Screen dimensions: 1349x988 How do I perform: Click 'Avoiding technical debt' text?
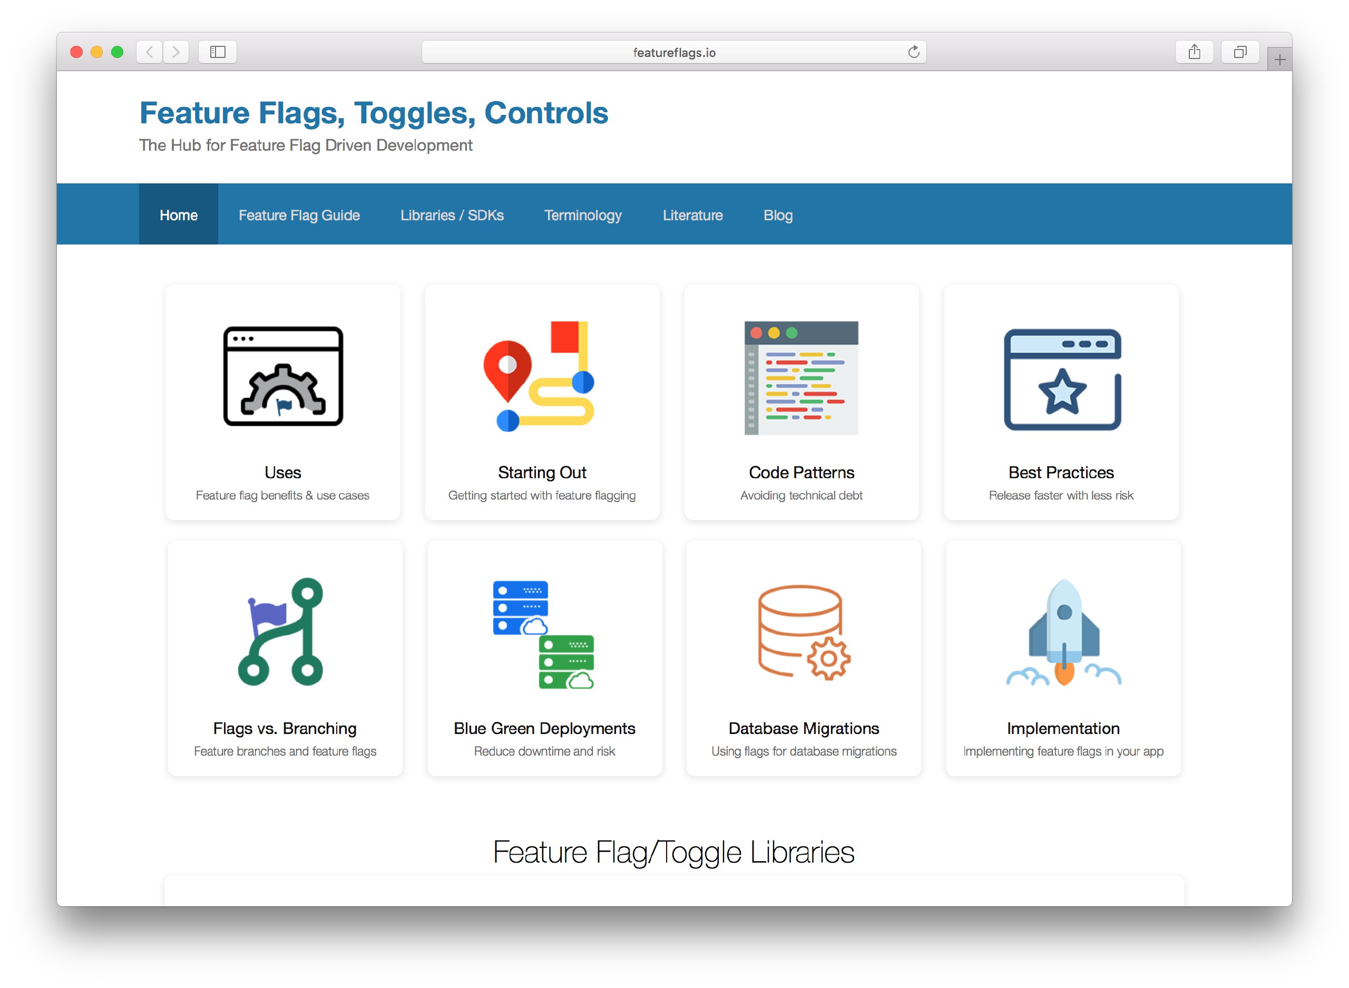(801, 495)
